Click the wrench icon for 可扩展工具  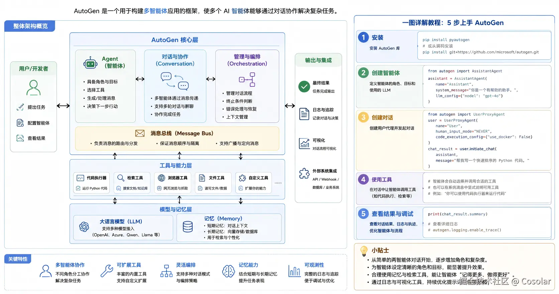tap(107, 271)
